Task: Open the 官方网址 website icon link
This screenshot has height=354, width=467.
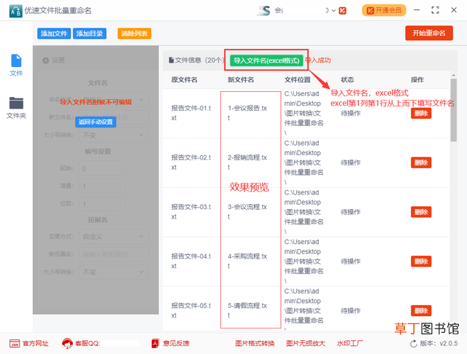Action: click(15, 343)
